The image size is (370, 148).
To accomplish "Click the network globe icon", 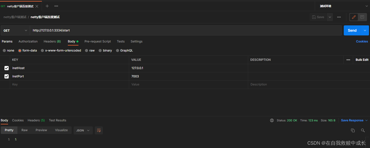I will [x=272, y=120].
